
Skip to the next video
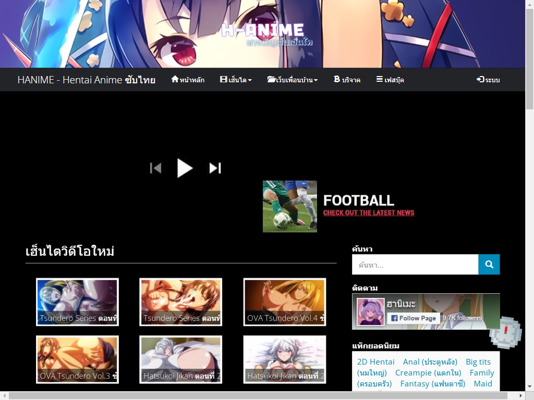coord(215,168)
